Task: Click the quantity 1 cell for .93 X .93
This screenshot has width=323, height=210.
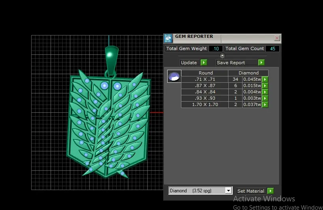Action: [235, 98]
